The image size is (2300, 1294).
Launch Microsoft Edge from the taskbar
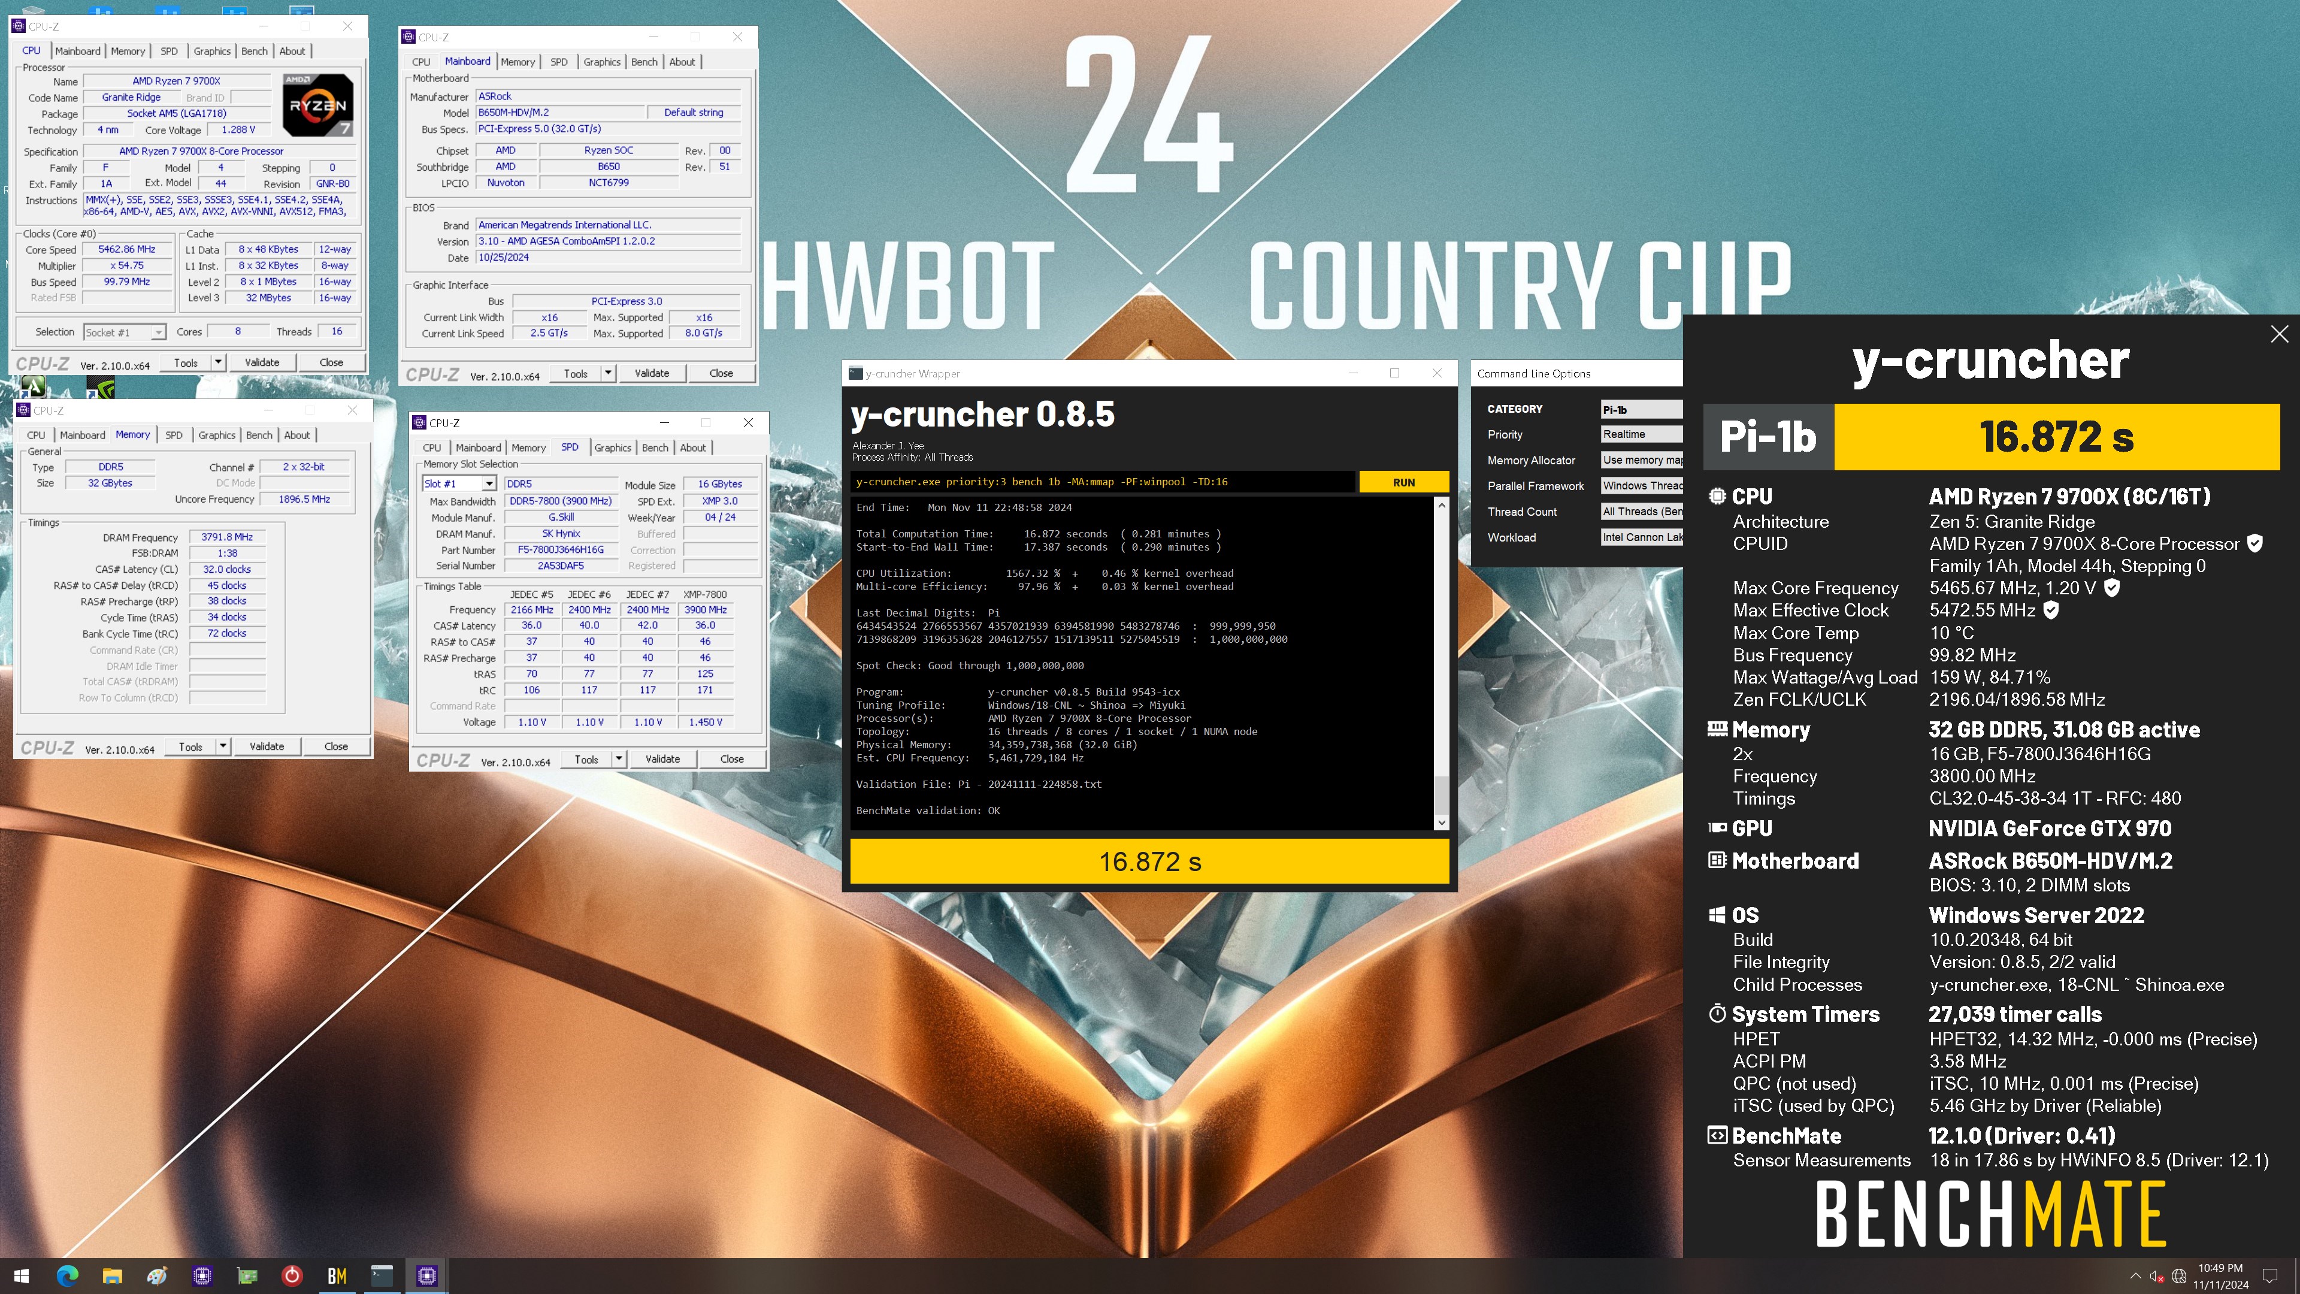point(67,1276)
